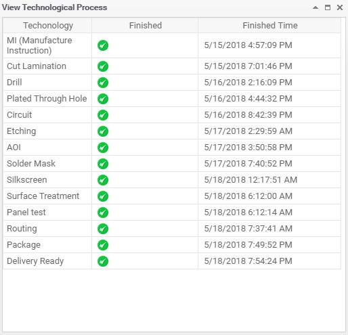Select the Plated Through Hole row
The width and height of the screenshot is (348, 335).
tap(172, 99)
